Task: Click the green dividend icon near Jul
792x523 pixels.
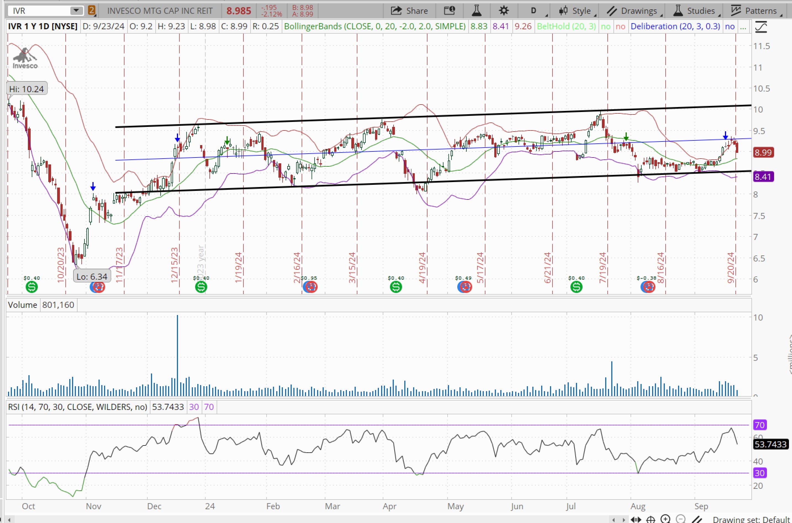Action: point(576,287)
